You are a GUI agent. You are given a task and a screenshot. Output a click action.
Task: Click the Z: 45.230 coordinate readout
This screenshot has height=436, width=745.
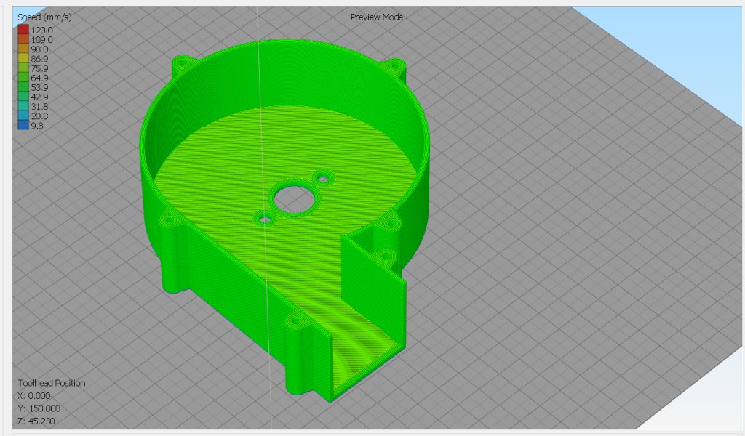pos(36,421)
